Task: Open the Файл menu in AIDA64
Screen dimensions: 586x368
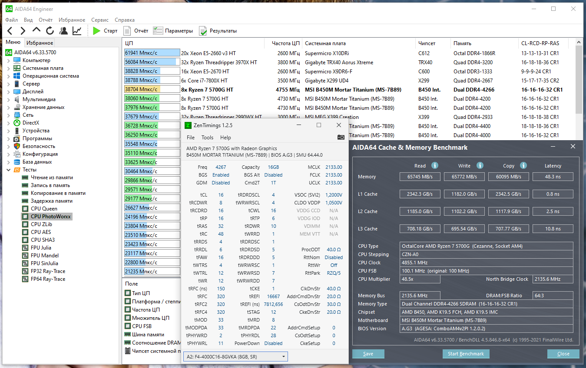Action: point(12,20)
